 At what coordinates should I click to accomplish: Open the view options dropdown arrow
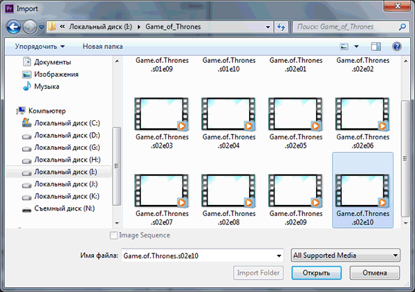click(356, 47)
